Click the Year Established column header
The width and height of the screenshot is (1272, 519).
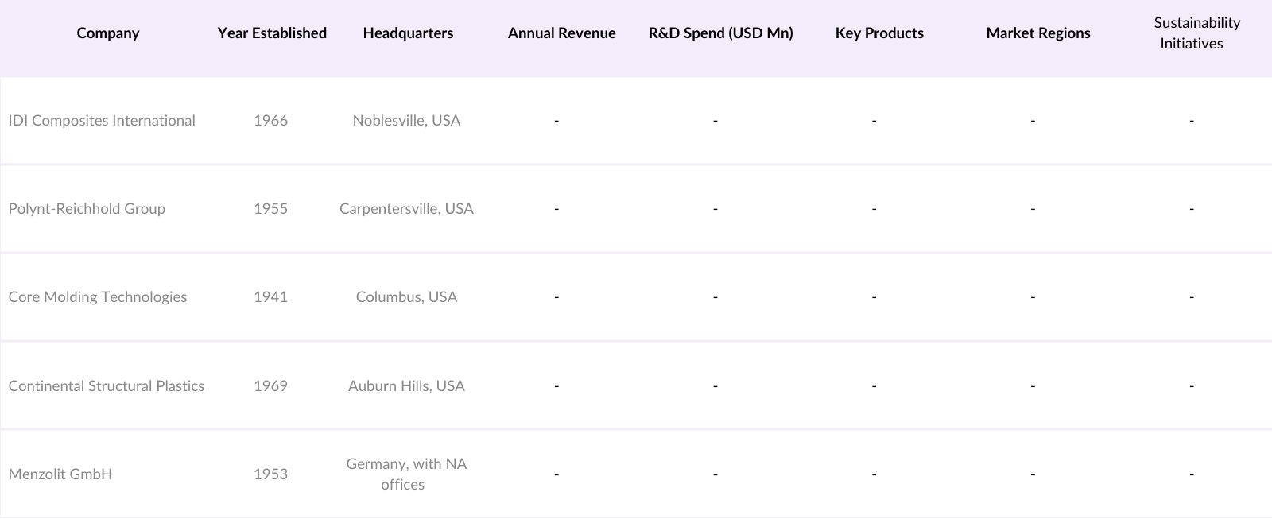click(x=272, y=33)
